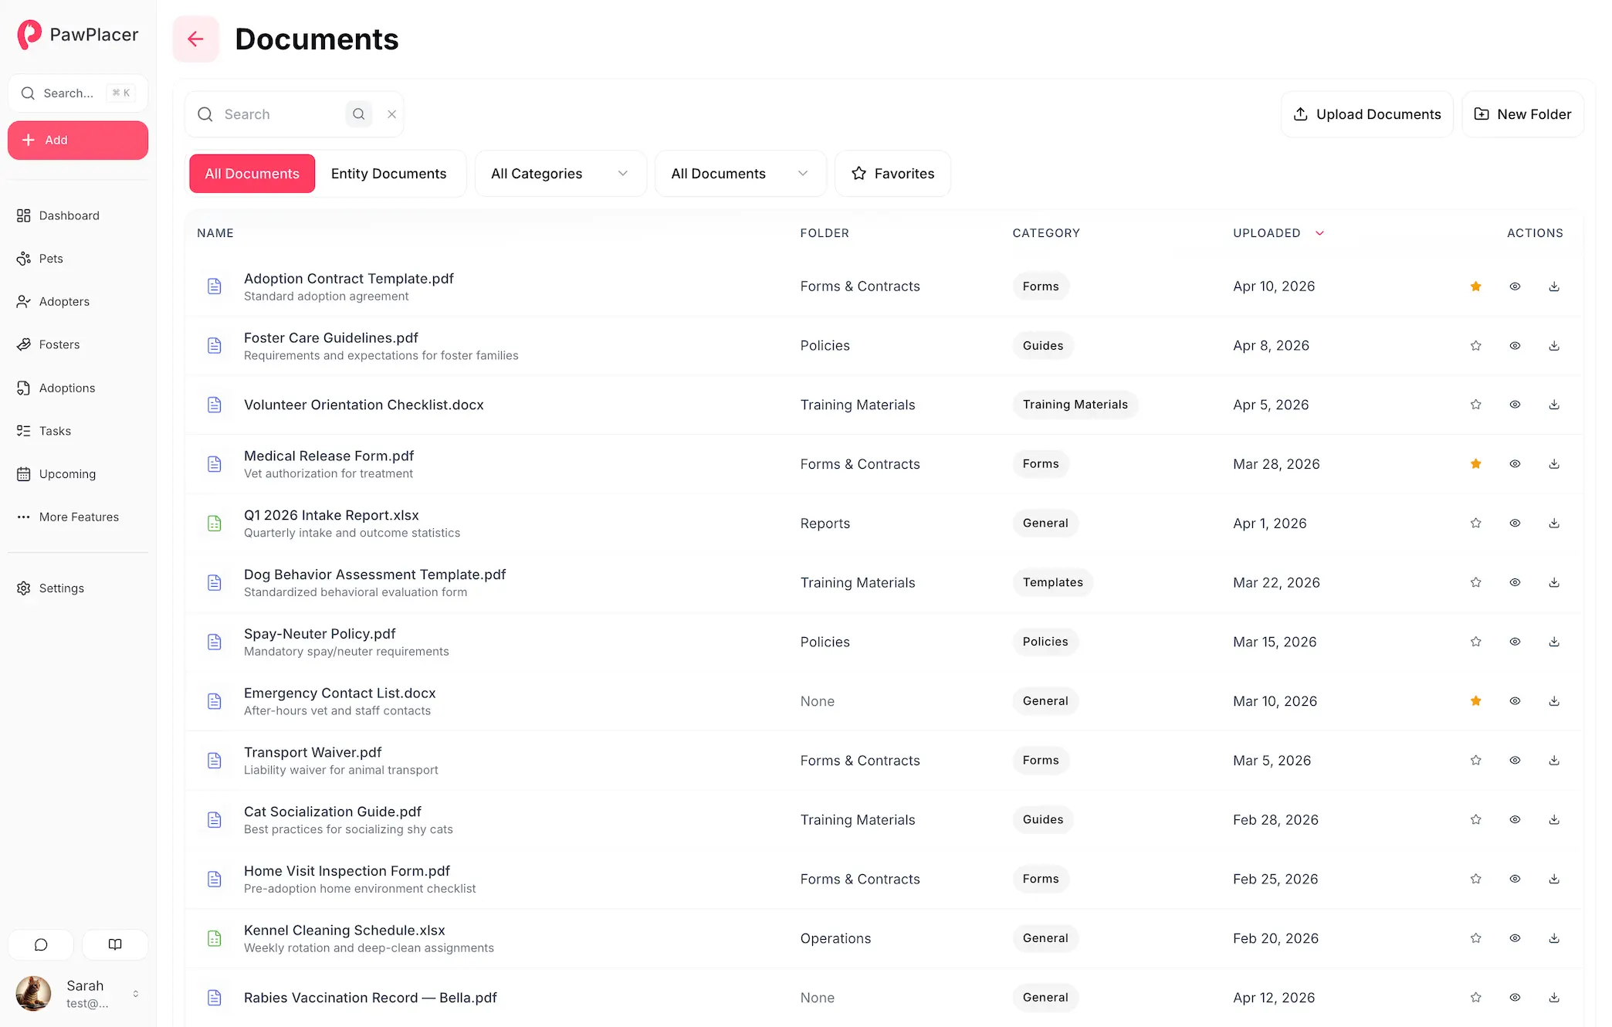Navigate to Adoptions via sidebar icon

pyautogui.click(x=24, y=388)
